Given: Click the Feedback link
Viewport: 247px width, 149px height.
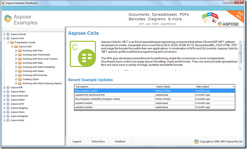Looking at the screenshot, I should point(120,142).
